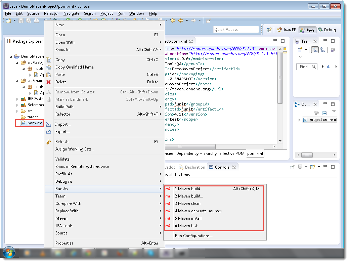Close the pom.xml editor tab
This screenshot has height=263, width=349.
point(191,41)
